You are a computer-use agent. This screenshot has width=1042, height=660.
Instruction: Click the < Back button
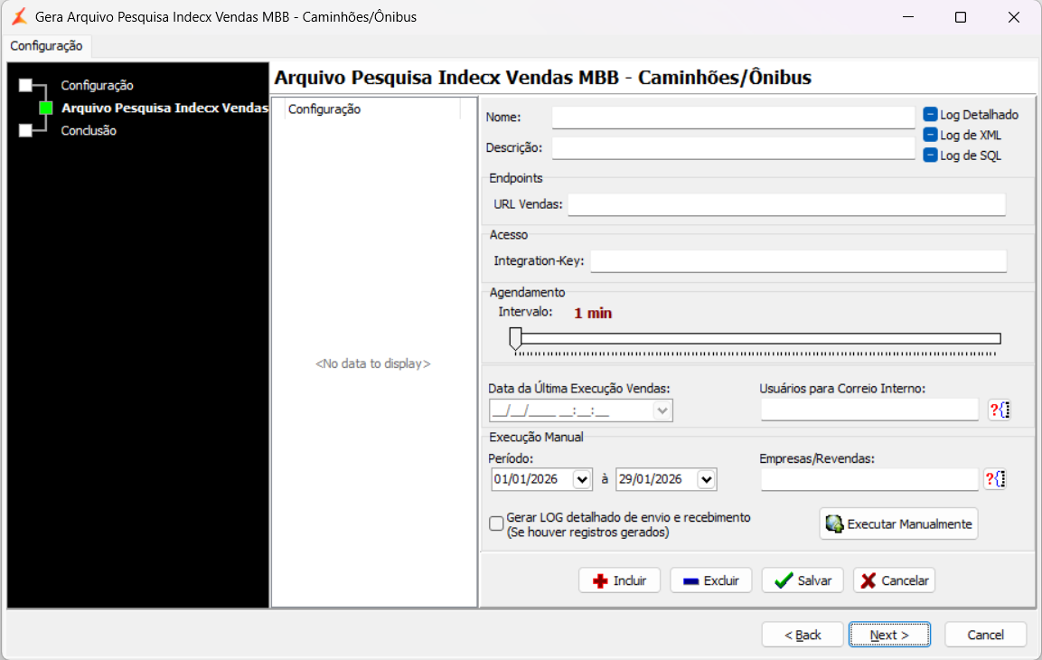[x=803, y=635]
